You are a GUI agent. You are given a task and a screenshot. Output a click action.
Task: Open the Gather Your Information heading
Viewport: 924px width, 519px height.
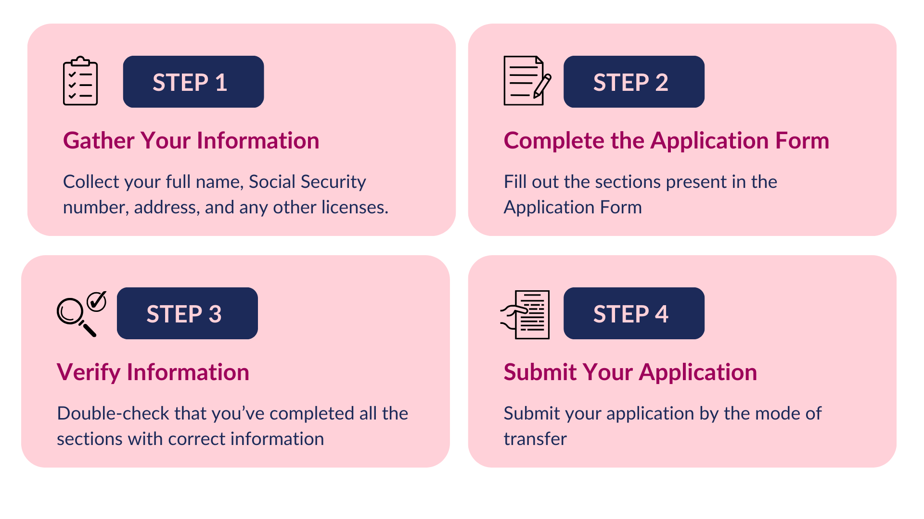pyautogui.click(x=191, y=141)
